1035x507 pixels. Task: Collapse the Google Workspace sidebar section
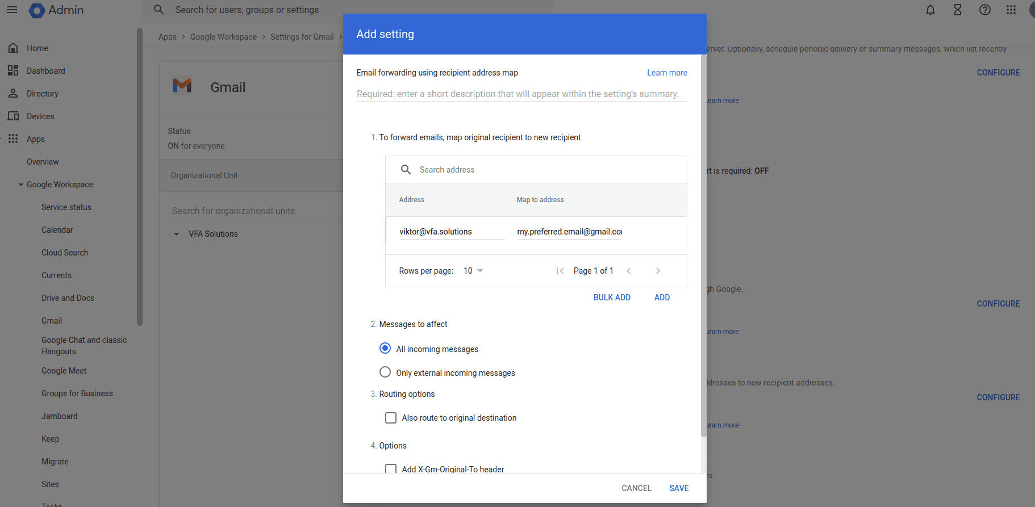[x=21, y=185]
